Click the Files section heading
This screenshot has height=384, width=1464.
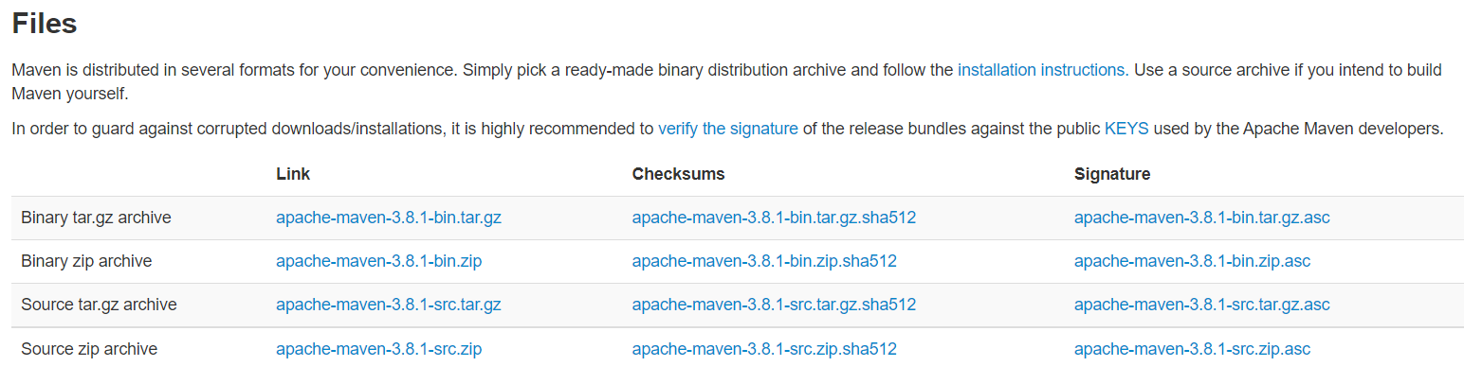click(x=45, y=25)
